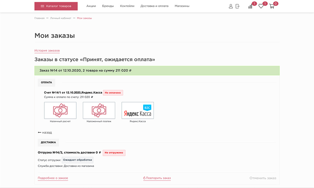Expand the ДОСТАВКА section header

[49, 142]
